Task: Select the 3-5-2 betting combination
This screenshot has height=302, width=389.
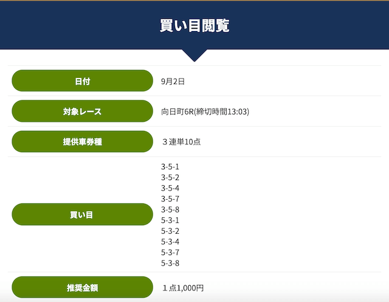Action: [x=170, y=178]
